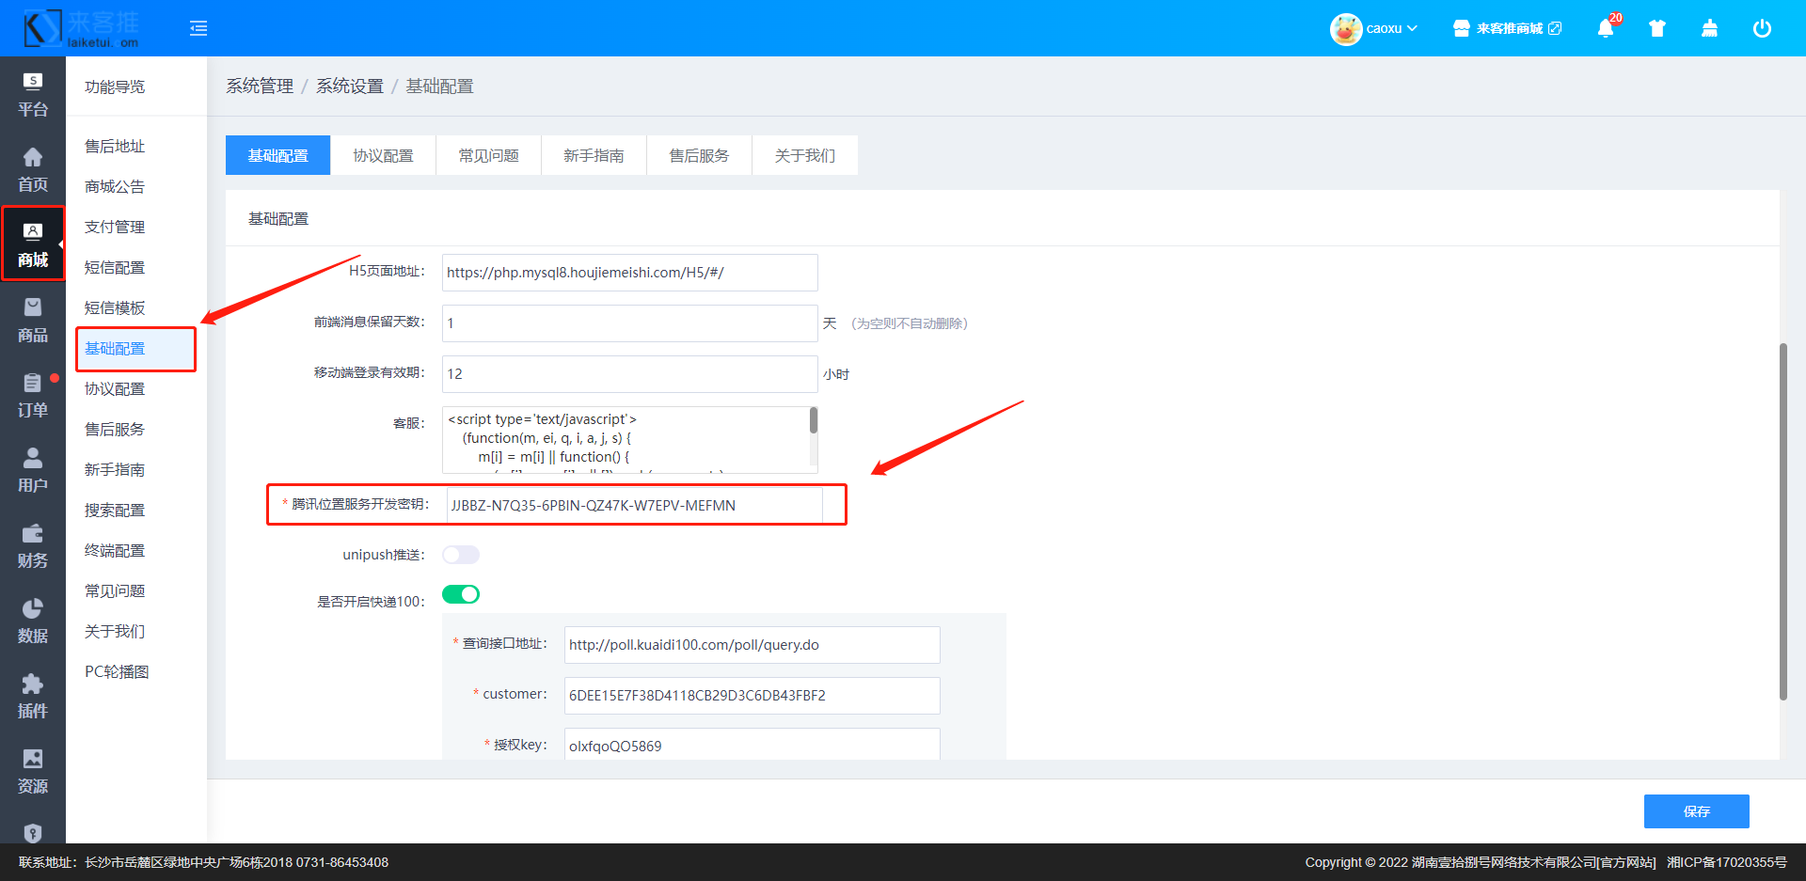Image resolution: width=1806 pixels, height=881 pixels.
Task: Click the clear cache broom icon
Action: tap(1710, 28)
